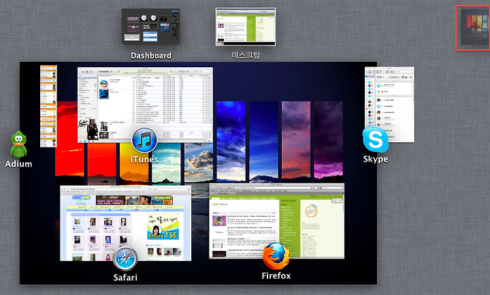Select the iTunes library window preview
This screenshot has width=490, height=295.
pyautogui.click(x=146, y=105)
